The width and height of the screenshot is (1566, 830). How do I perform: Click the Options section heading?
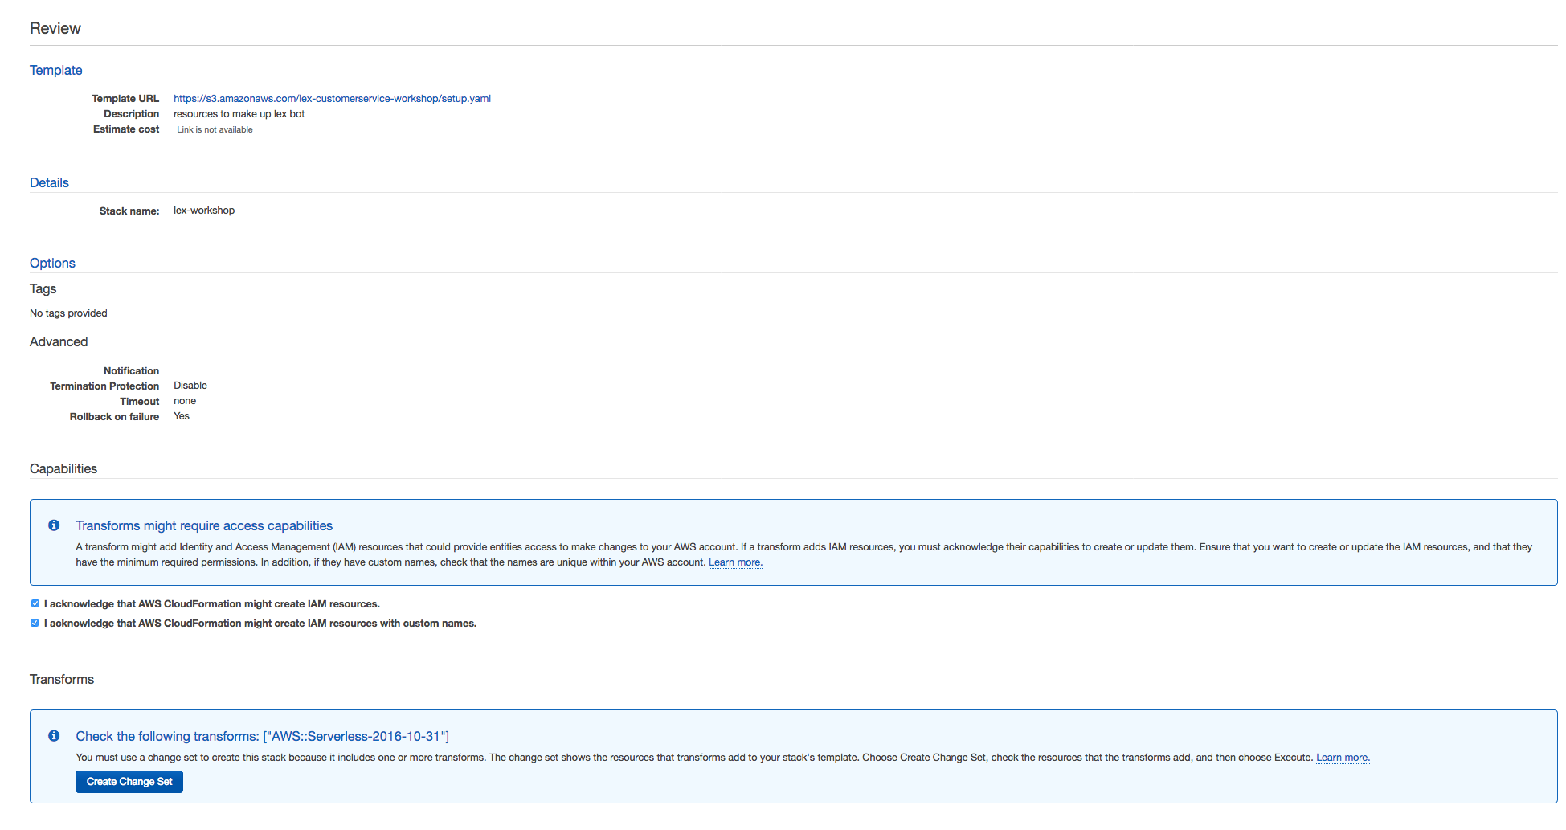[x=52, y=263]
